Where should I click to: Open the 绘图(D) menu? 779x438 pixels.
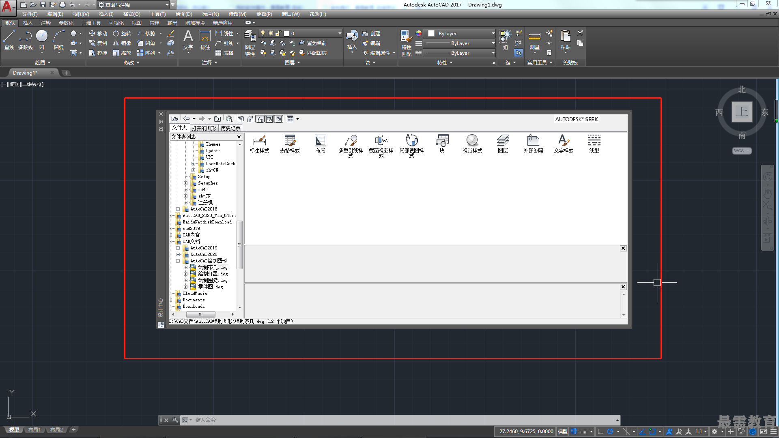(x=184, y=14)
